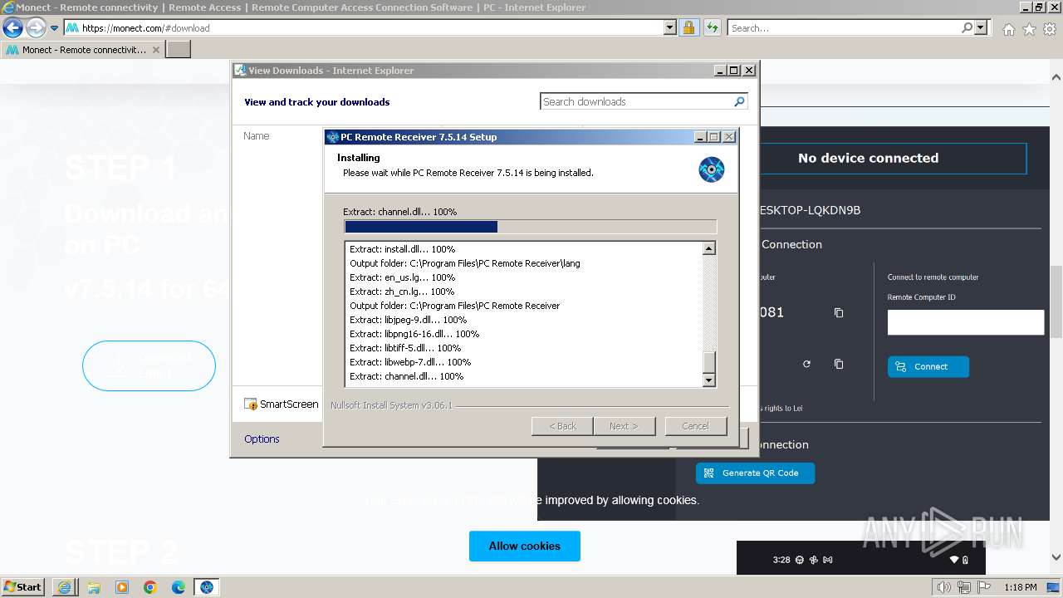This screenshot has height=598, width=1063.
Task: Open a new blank tab
Action: pyautogui.click(x=179, y=50)
